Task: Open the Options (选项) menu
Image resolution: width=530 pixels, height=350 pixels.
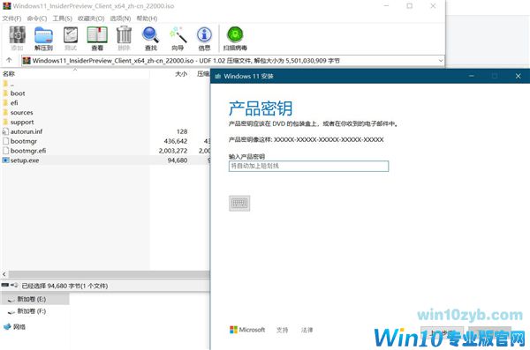Action: tap(120, 19)
